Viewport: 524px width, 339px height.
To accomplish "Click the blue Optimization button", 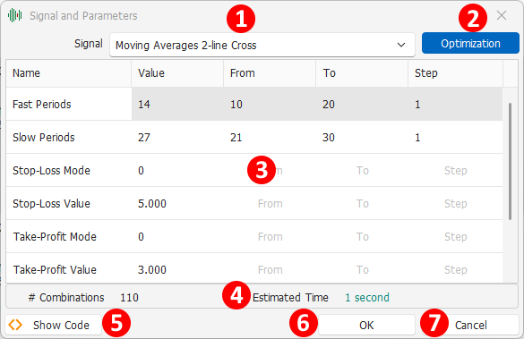I will click(470, 43).
